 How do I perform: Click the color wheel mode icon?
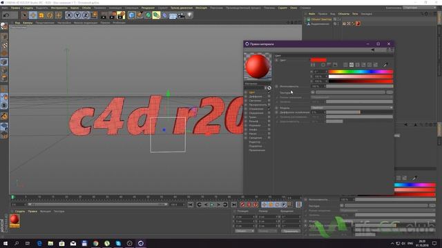323,65
